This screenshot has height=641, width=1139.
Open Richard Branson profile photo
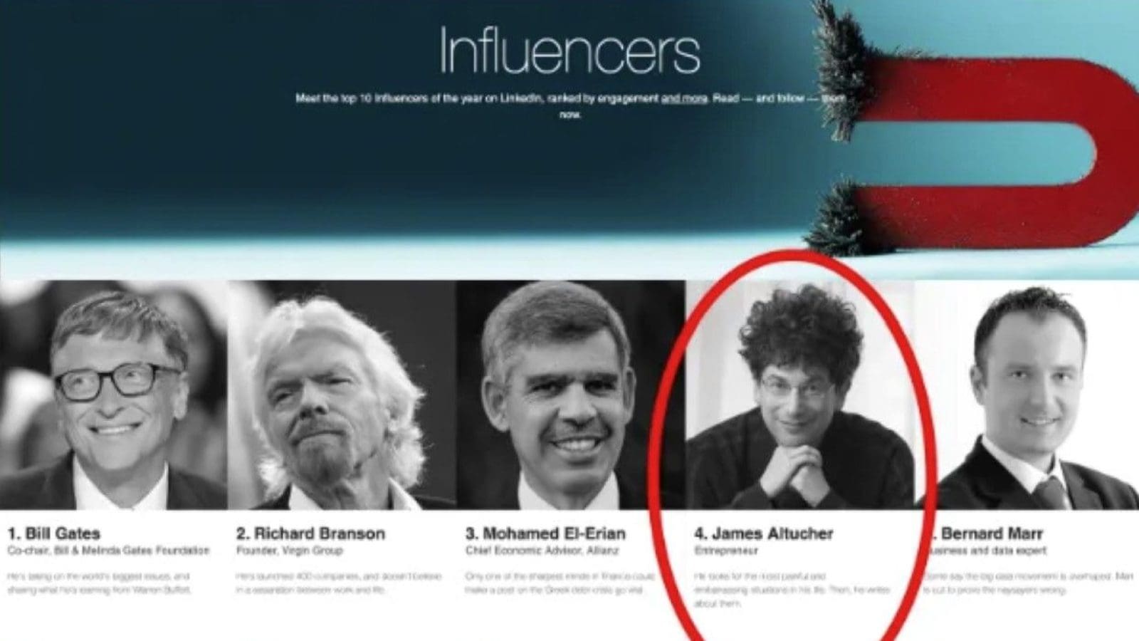342,395
